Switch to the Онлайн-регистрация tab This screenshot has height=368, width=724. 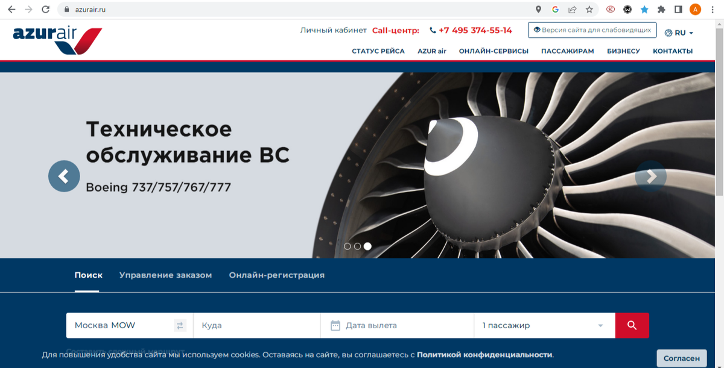tap(276, 275)
